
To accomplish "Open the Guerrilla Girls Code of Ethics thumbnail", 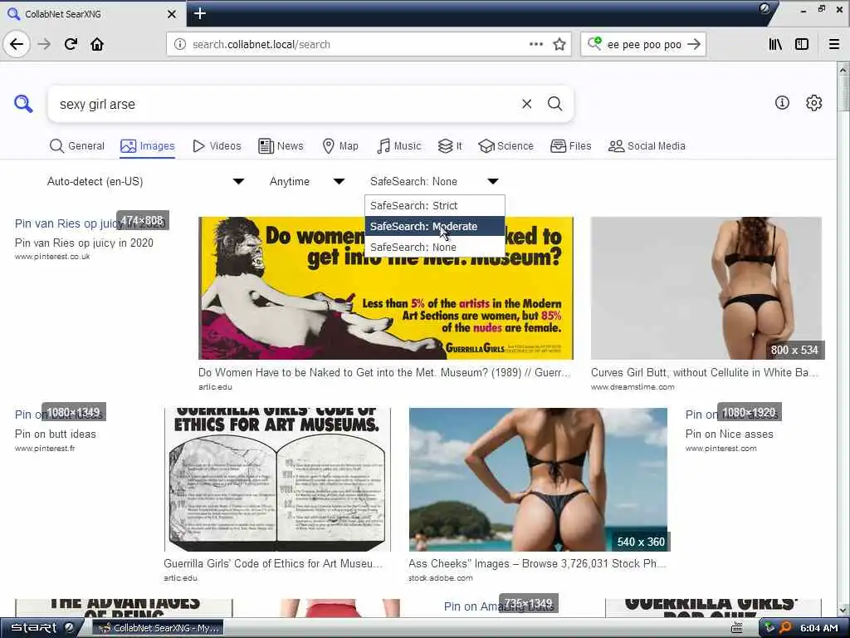I will [277, 479].
